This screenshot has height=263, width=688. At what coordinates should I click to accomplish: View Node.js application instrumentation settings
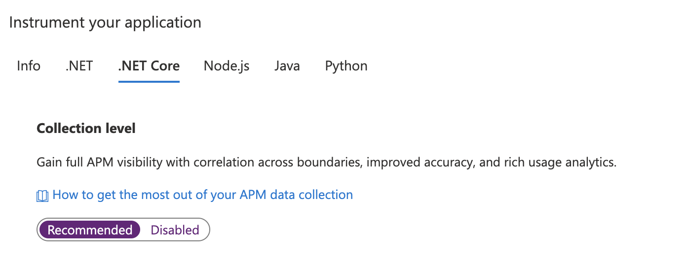point(227,66)
